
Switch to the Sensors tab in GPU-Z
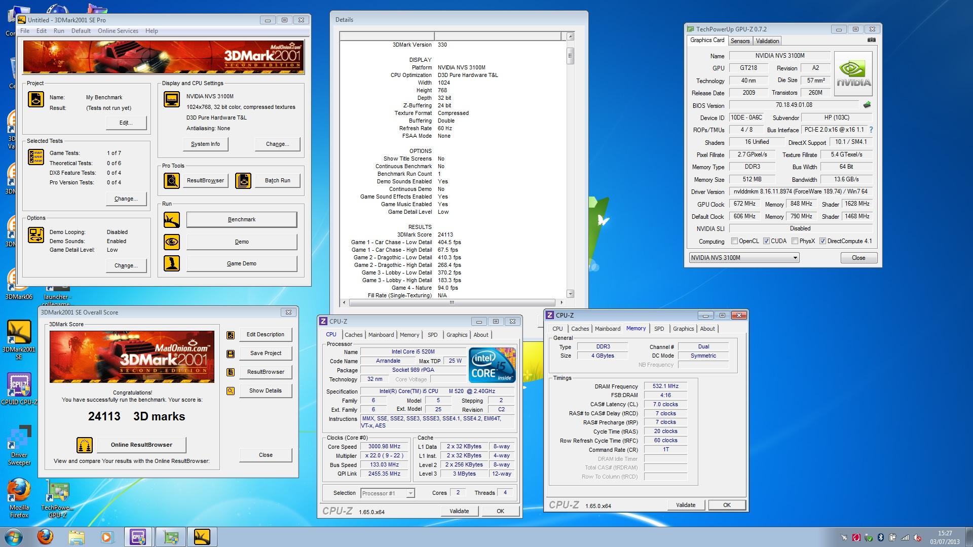(740, 41)
